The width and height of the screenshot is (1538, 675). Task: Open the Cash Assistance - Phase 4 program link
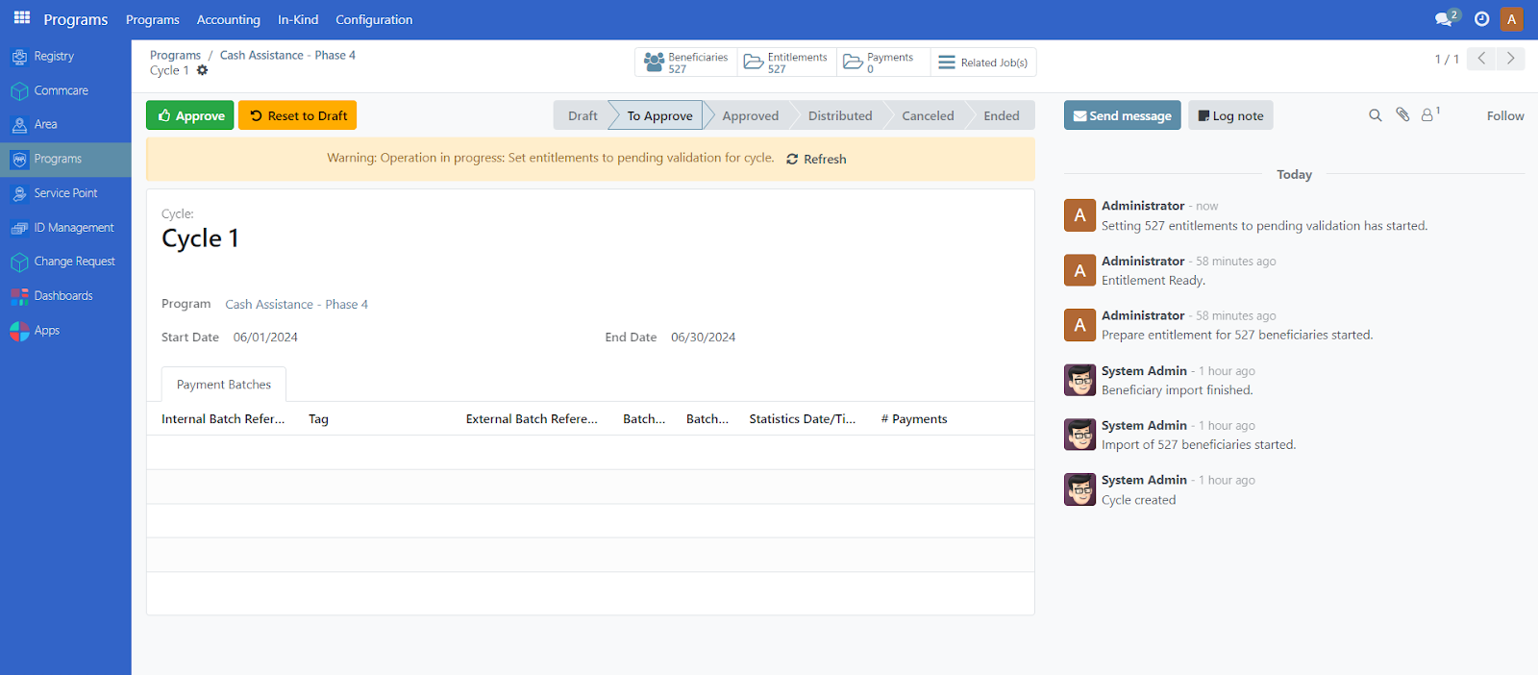(296, 304)
